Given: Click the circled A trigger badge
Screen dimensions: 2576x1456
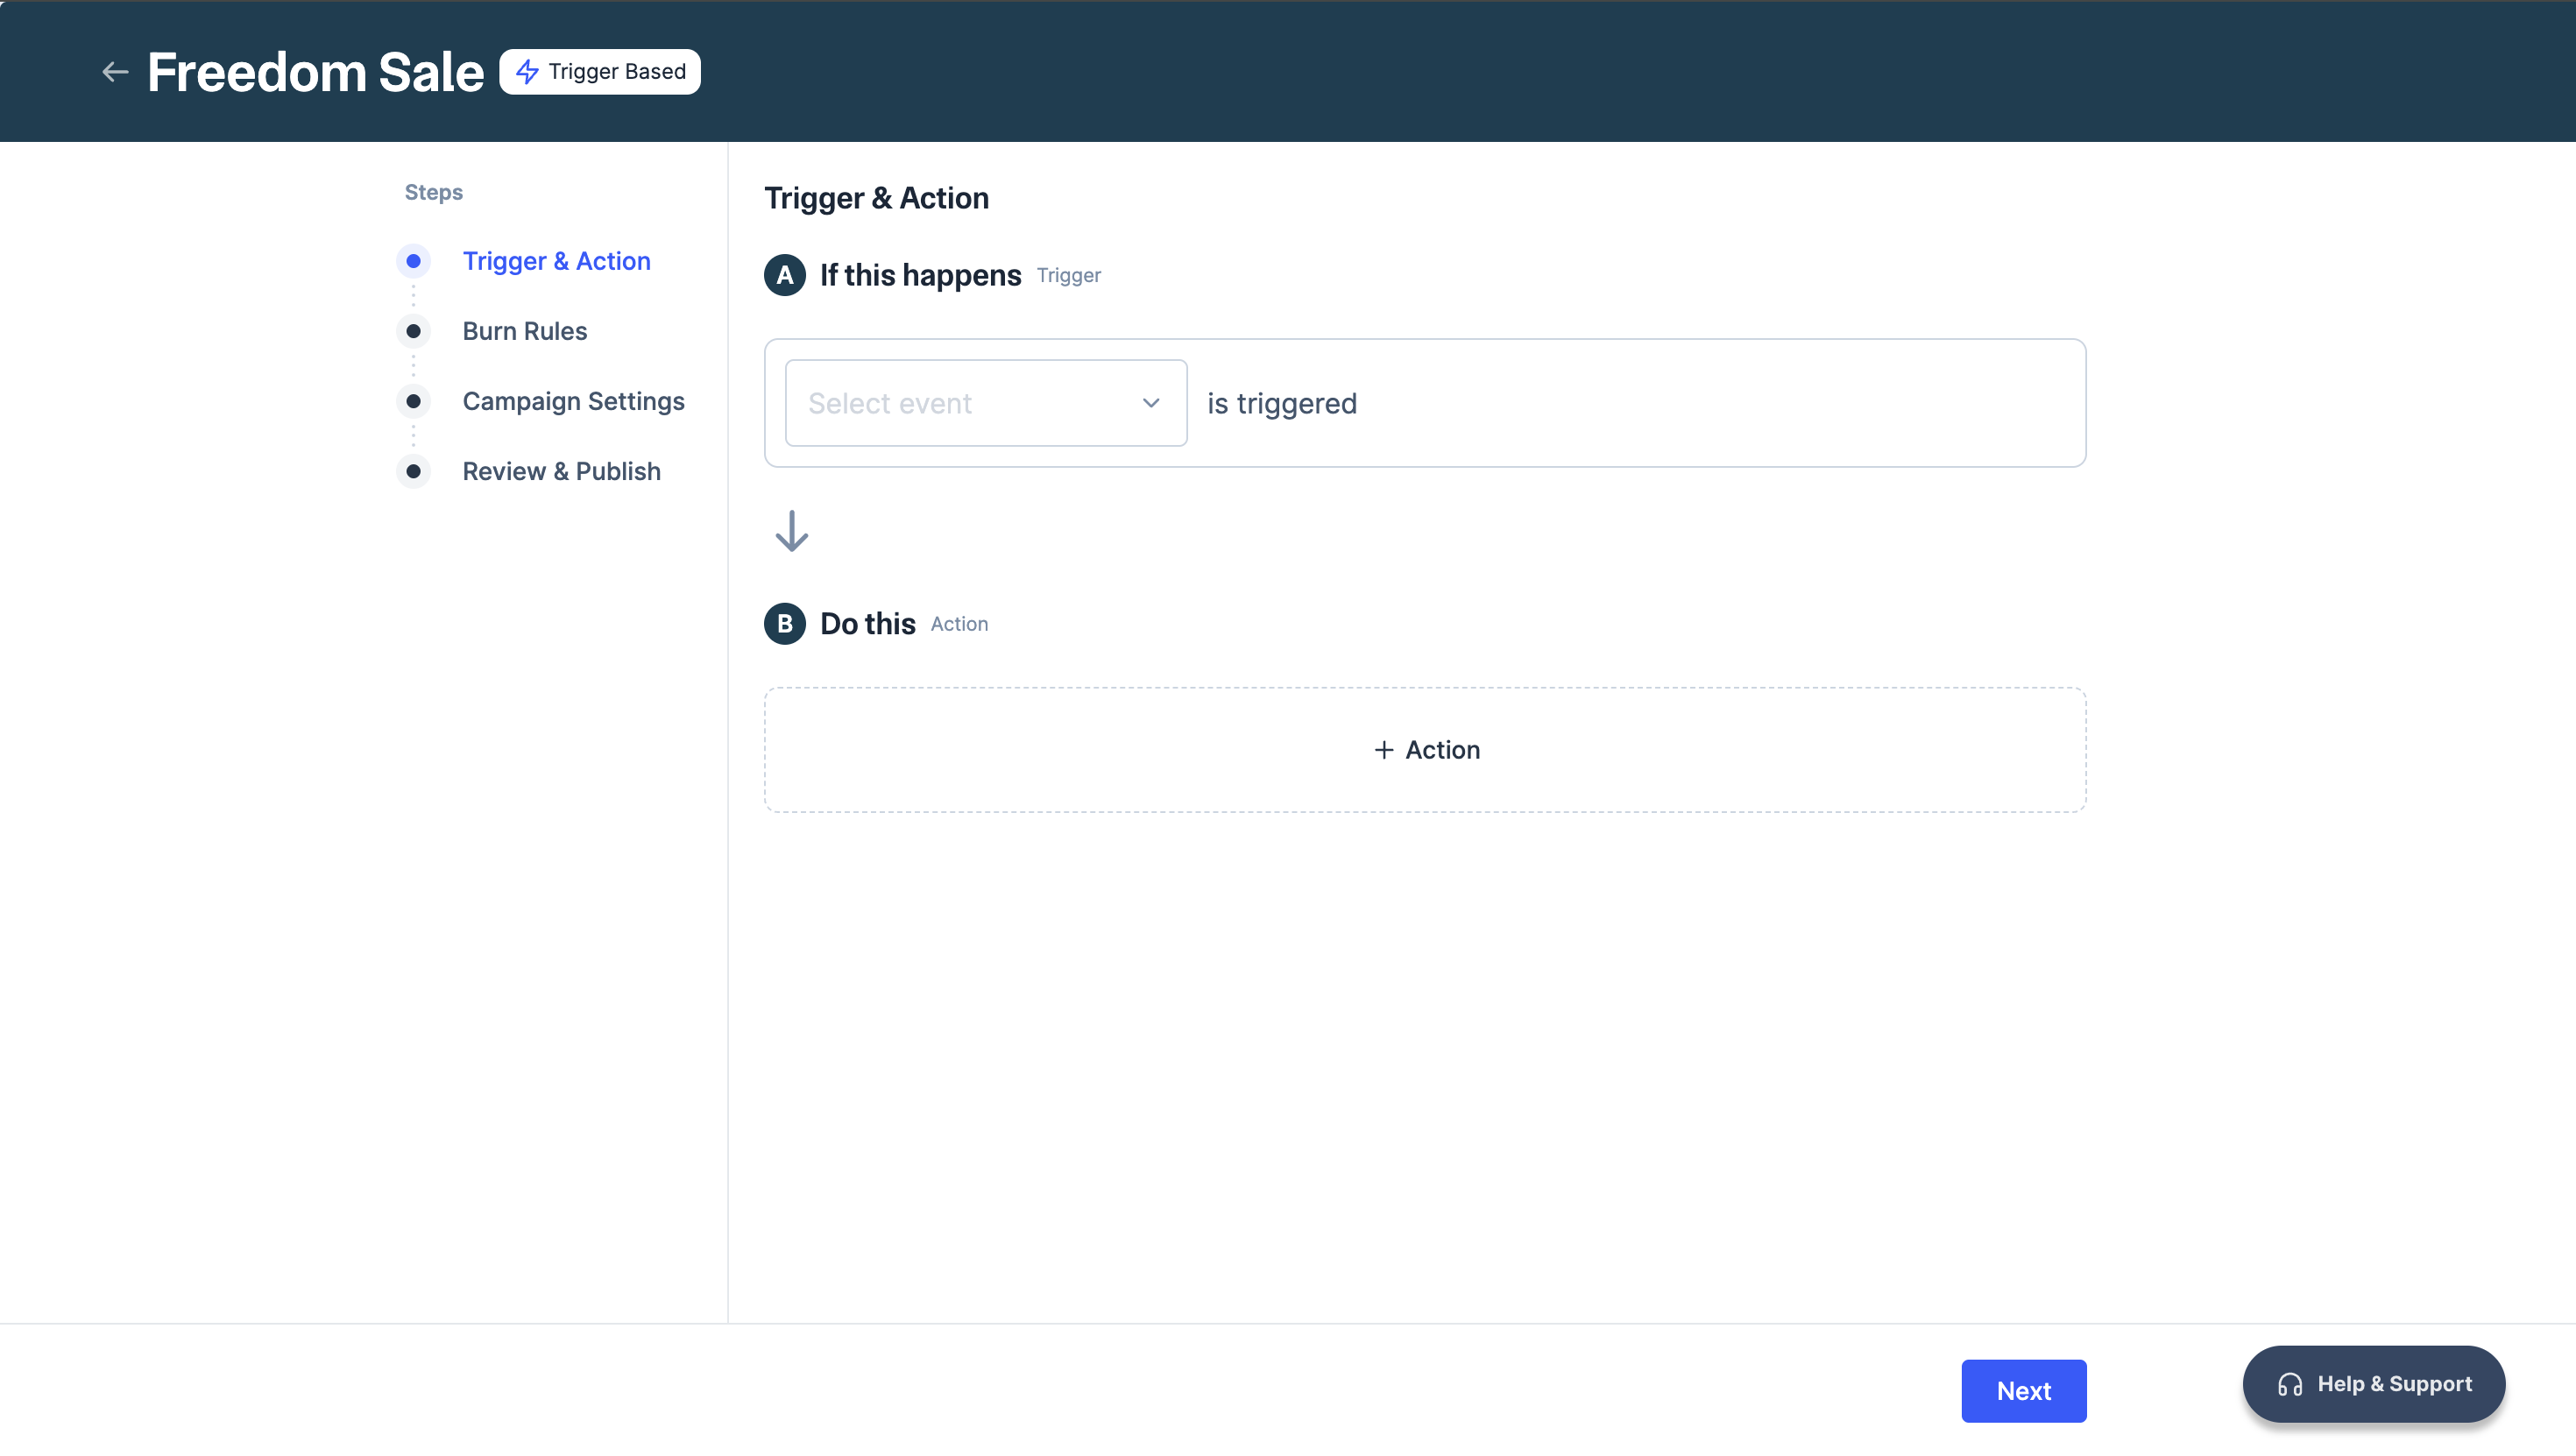Looking at the screenshot, I should coord(785,275).
